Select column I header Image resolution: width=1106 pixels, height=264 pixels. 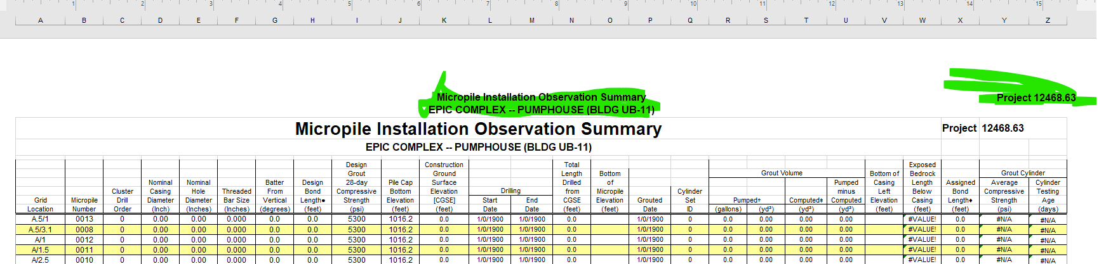click(x=356, y=20)
